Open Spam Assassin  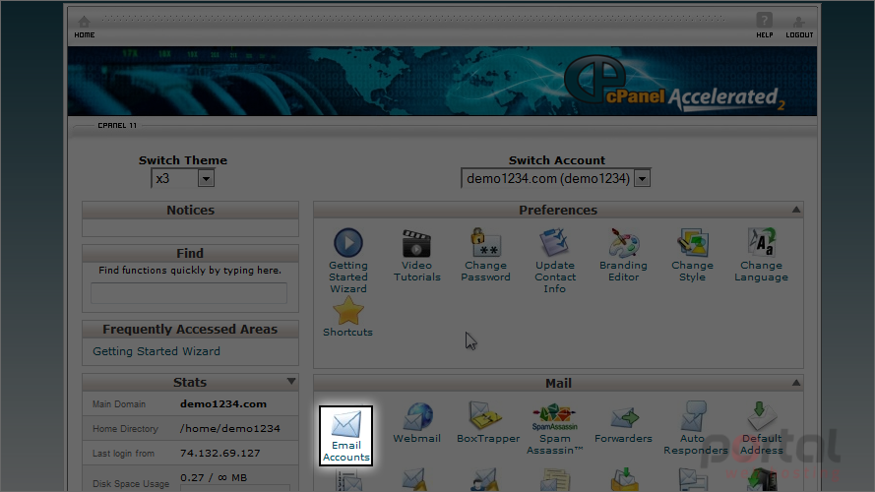tap(555, 428)
